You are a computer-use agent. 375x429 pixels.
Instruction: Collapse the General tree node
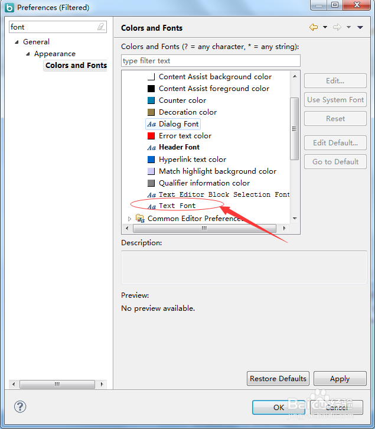tap(17, 42)
